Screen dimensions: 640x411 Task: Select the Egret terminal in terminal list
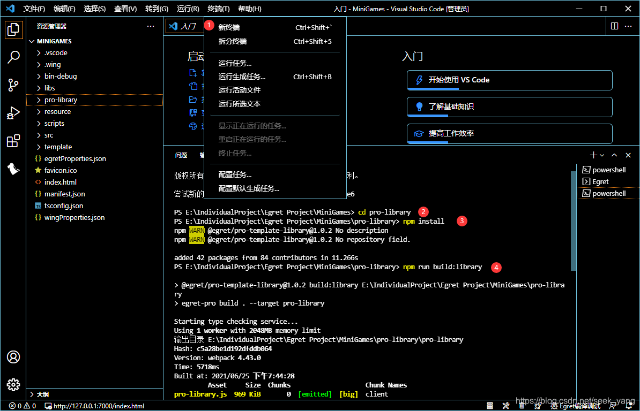coord(608,181)
